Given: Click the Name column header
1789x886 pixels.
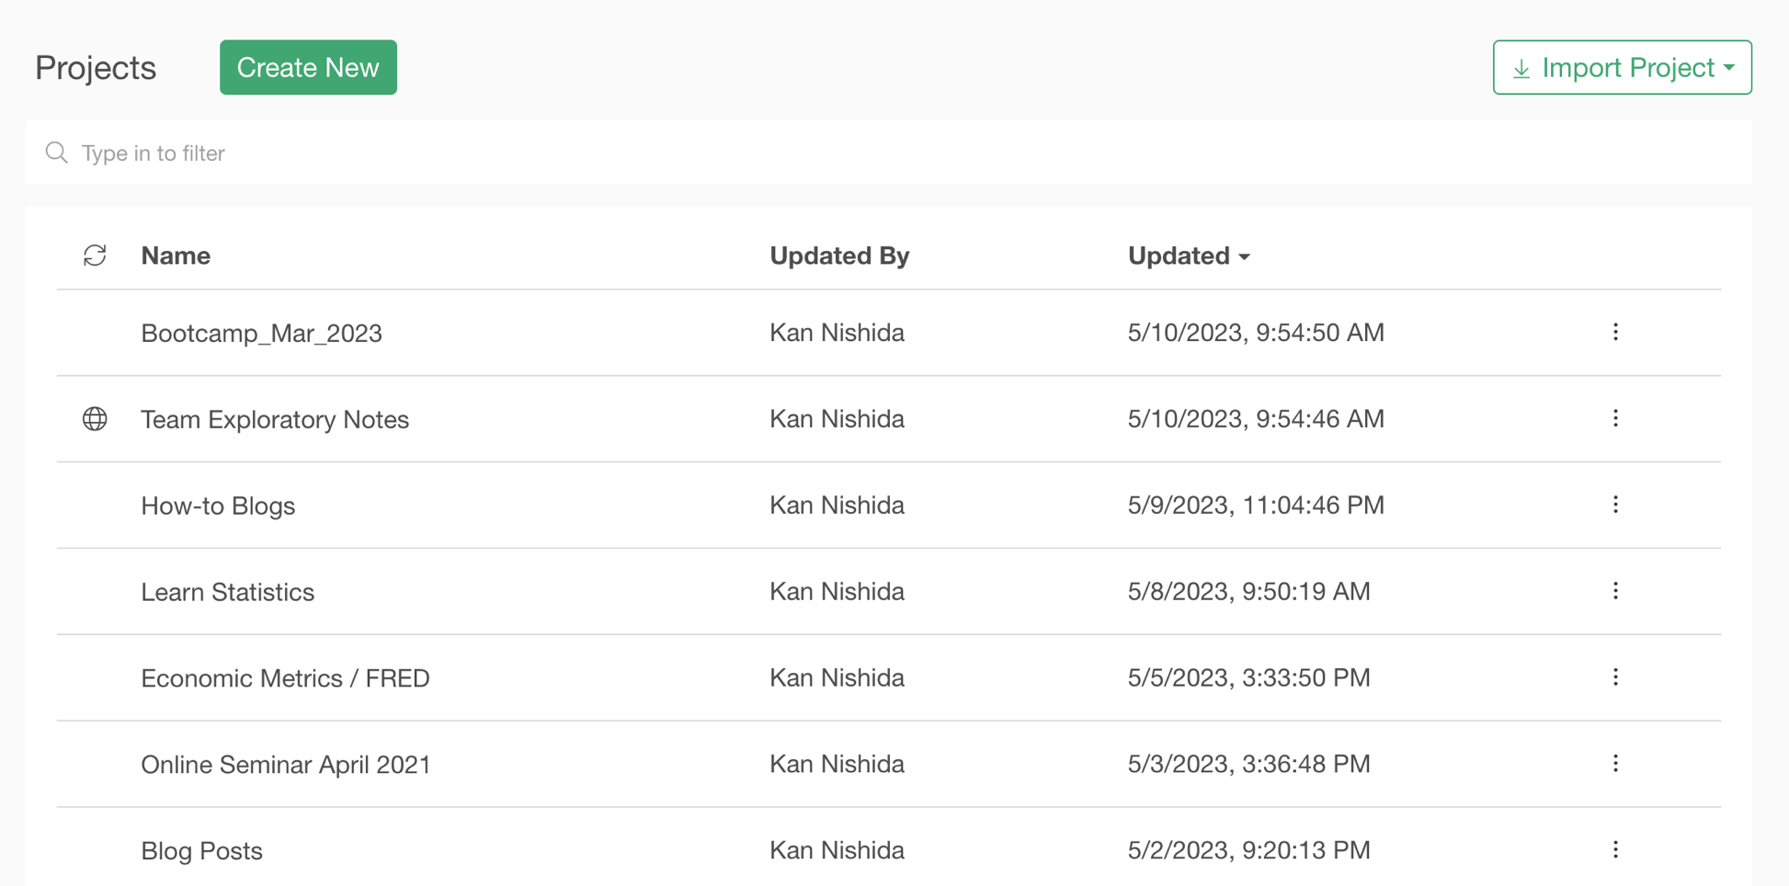Looking at the screenshot, I should click(x=176, y=256).
